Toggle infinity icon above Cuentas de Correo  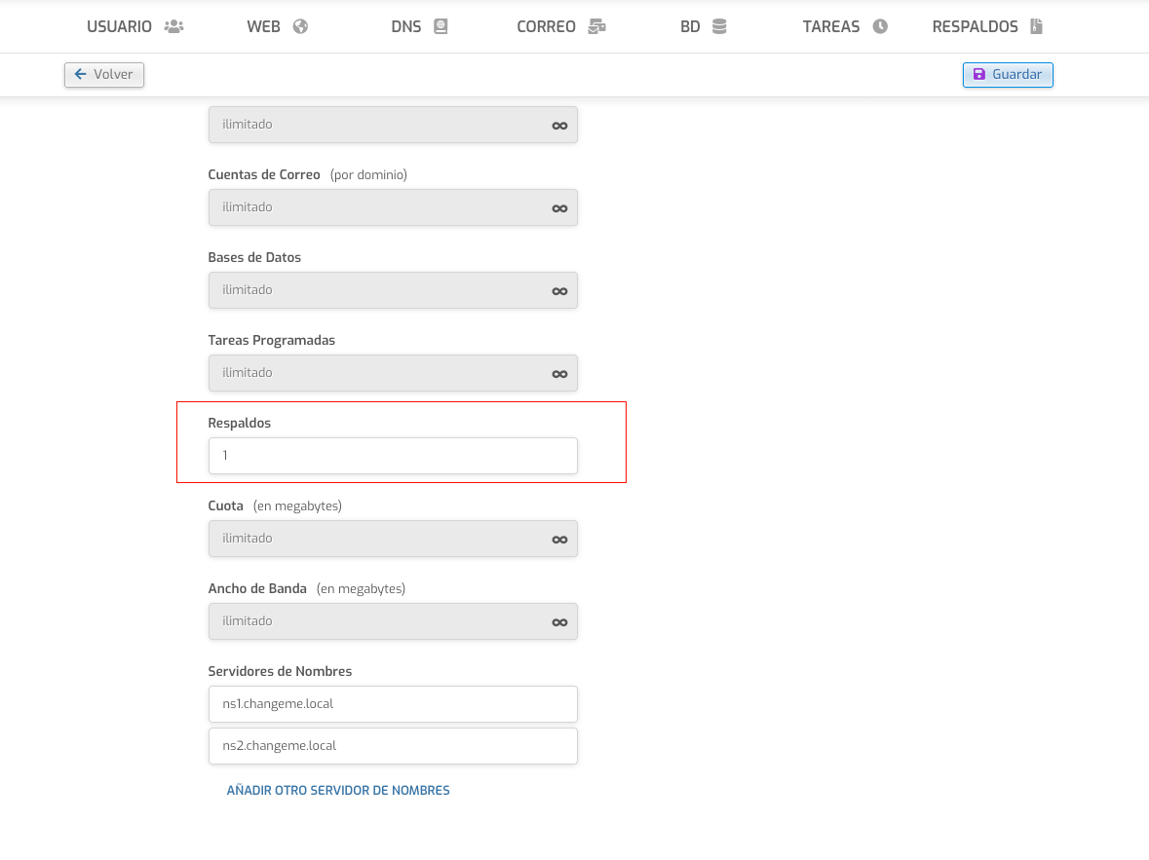559,126
